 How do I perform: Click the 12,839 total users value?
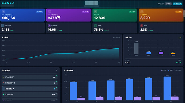[100, 18]
